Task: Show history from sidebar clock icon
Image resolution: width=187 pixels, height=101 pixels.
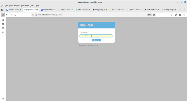Action: tap(3, 28)
